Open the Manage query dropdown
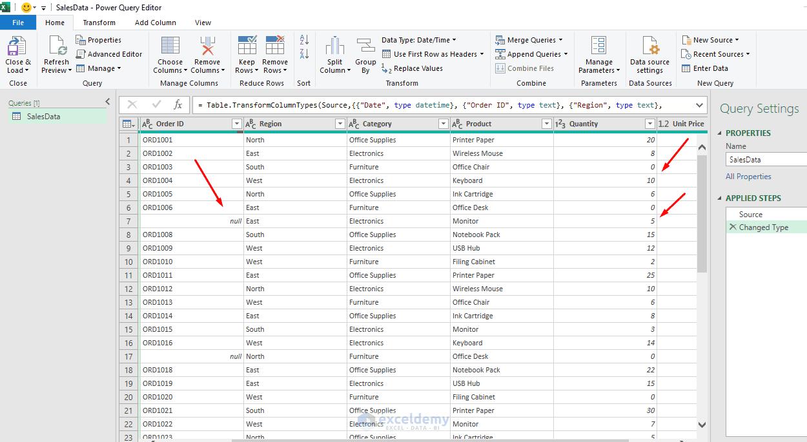This screenshot has width=807, height=442. pos(98,68)
